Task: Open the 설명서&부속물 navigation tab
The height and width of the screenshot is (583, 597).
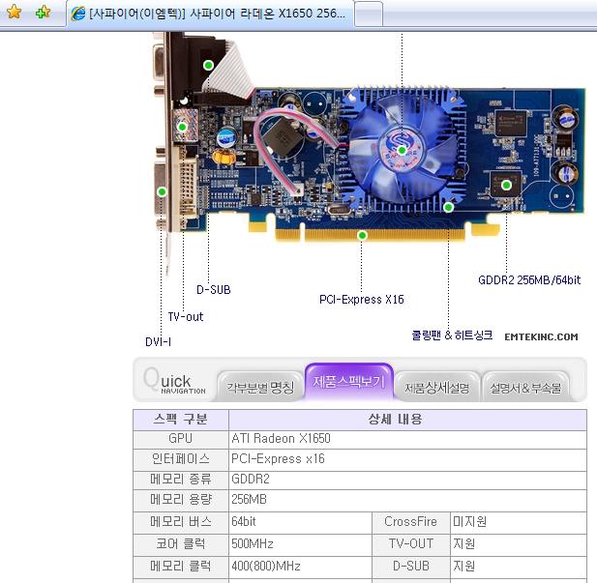Action: (525, 387)
